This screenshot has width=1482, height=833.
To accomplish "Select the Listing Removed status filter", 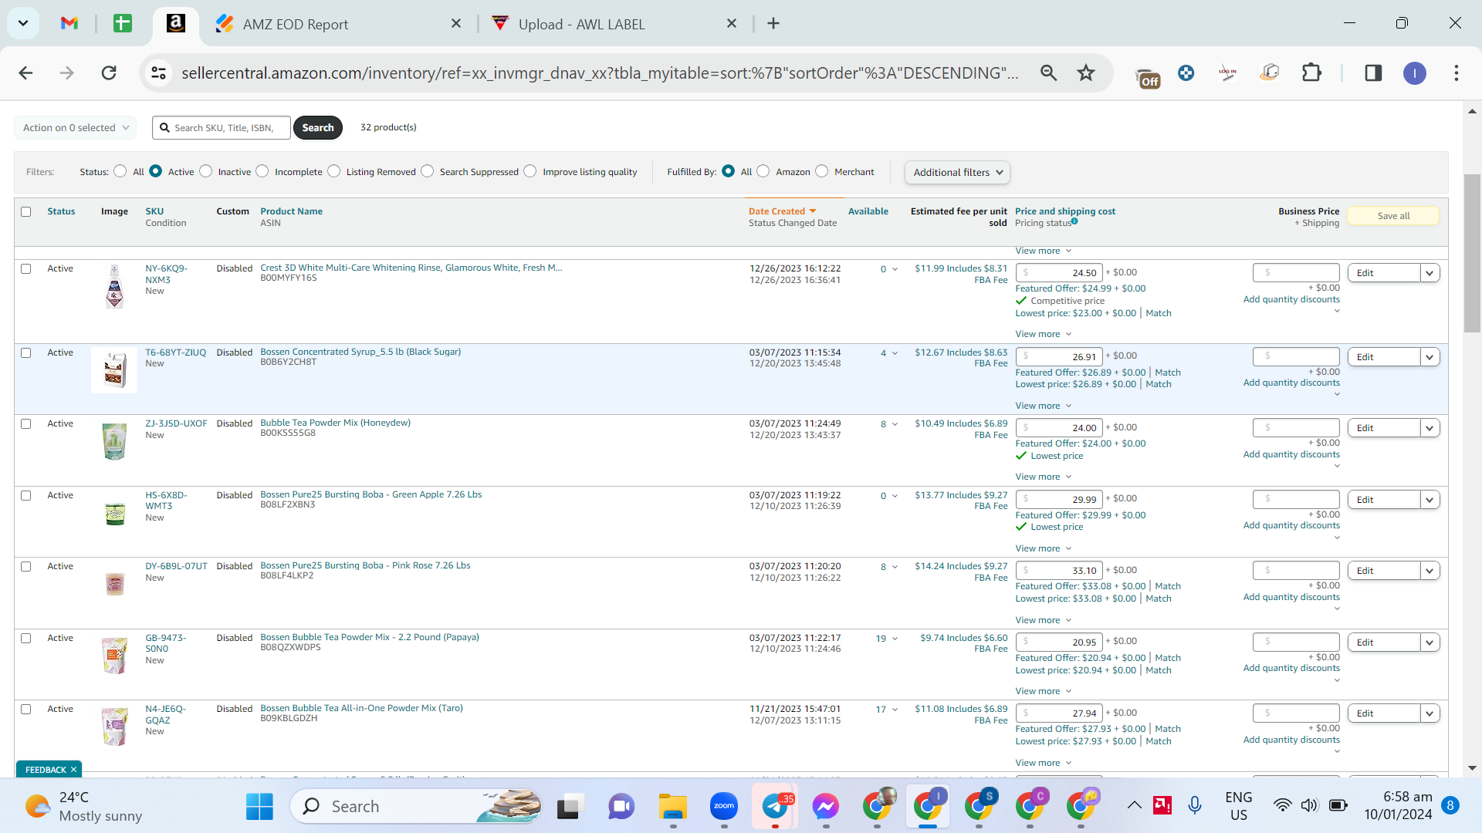I will point(334,171).
